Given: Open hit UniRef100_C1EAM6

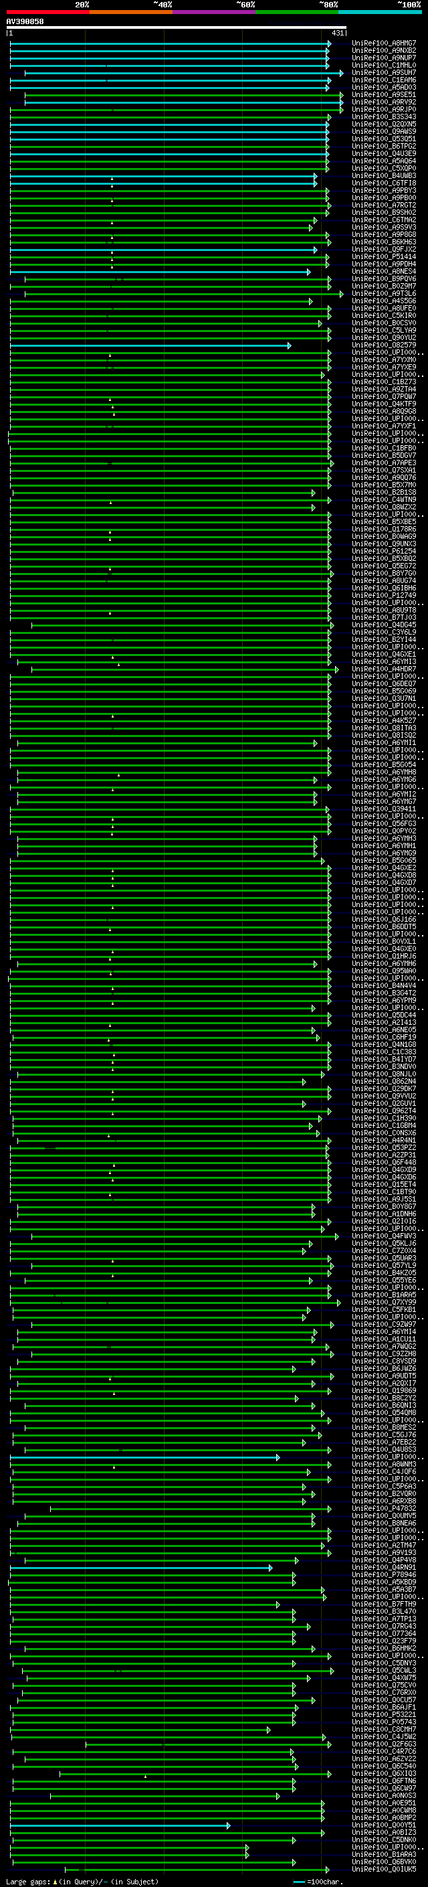Looking at the screenshot, I should pyautogui.click(x=383, y=80).
